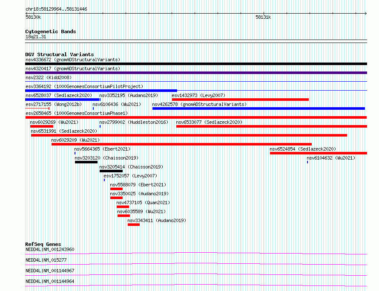Click the black nsv3203120 (Chaisson2019) bar

[x=86, y=162]
